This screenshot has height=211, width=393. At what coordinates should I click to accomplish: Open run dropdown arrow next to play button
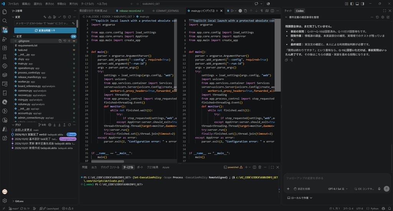(236, 11)
